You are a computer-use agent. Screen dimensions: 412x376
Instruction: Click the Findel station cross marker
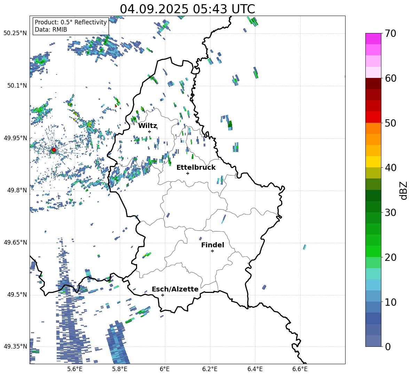pyautogui.click(x=212, y=251)
